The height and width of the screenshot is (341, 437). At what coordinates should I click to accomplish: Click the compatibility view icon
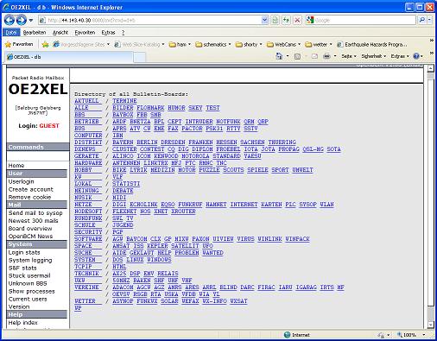275,20
